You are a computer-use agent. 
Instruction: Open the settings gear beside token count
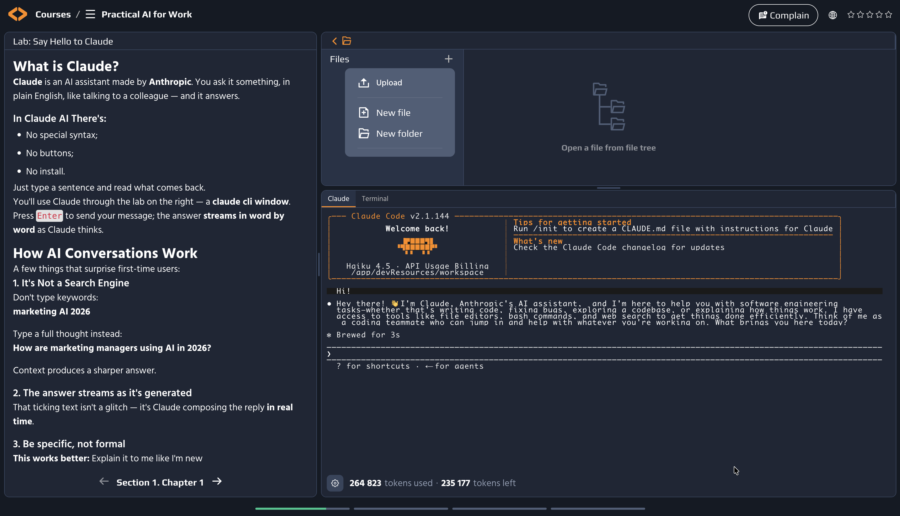335,483
